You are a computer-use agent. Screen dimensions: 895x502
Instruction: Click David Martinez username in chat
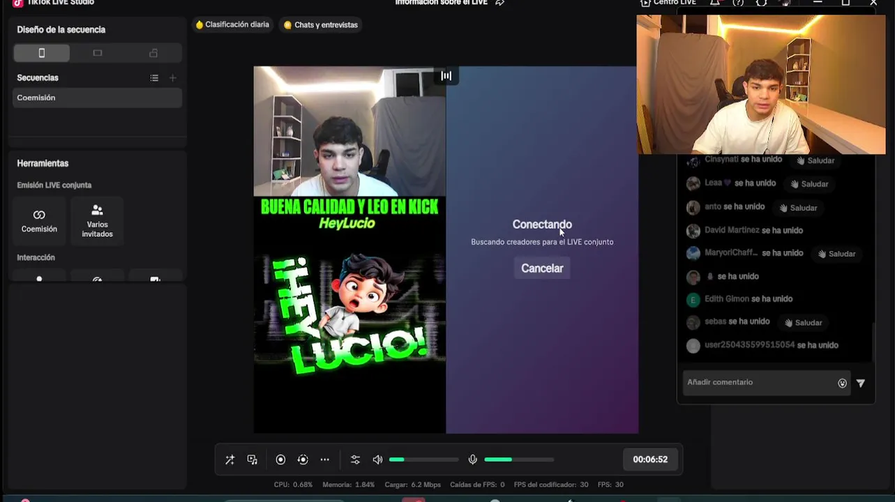tap(732, 230)
